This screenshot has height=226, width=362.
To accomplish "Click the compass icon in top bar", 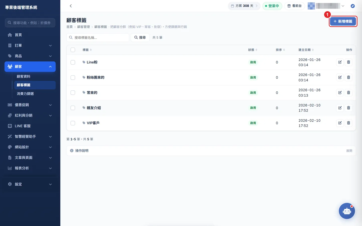I will (x=353, y=6).
